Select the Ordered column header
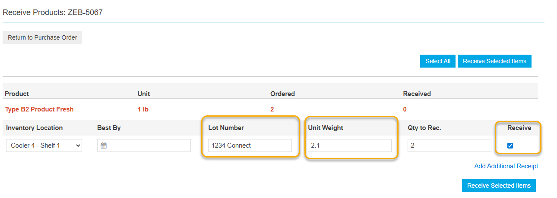The height and width of the screenshot is (198, 557). point(282,94)
